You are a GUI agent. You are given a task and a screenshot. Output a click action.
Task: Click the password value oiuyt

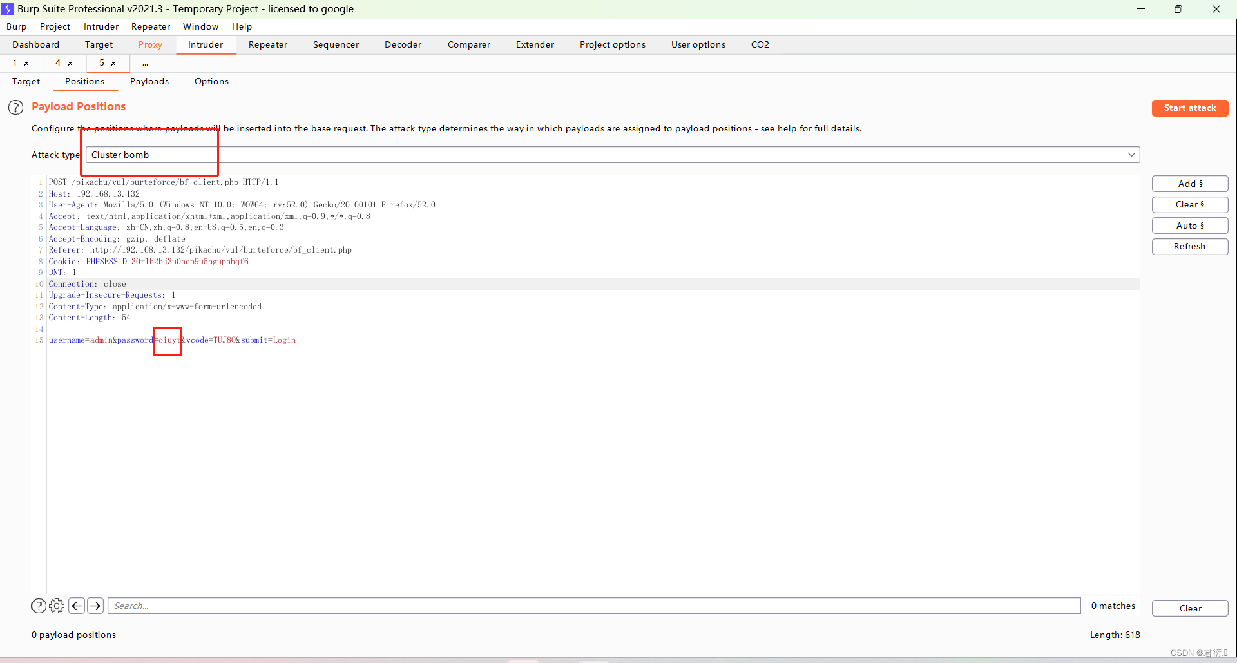pyautogui.click(x=169, y=340)
